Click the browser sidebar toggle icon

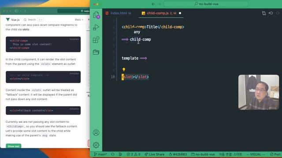16,11
